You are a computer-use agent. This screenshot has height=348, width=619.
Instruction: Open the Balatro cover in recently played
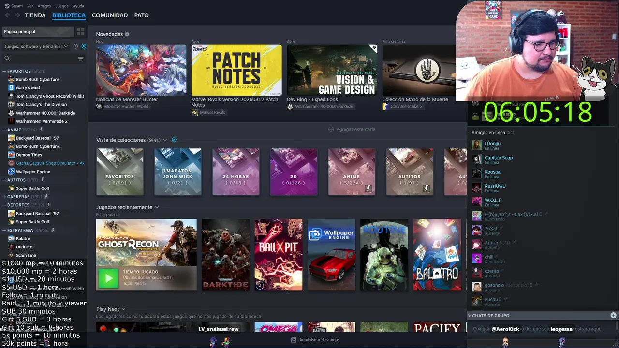(x=437, y=255)
